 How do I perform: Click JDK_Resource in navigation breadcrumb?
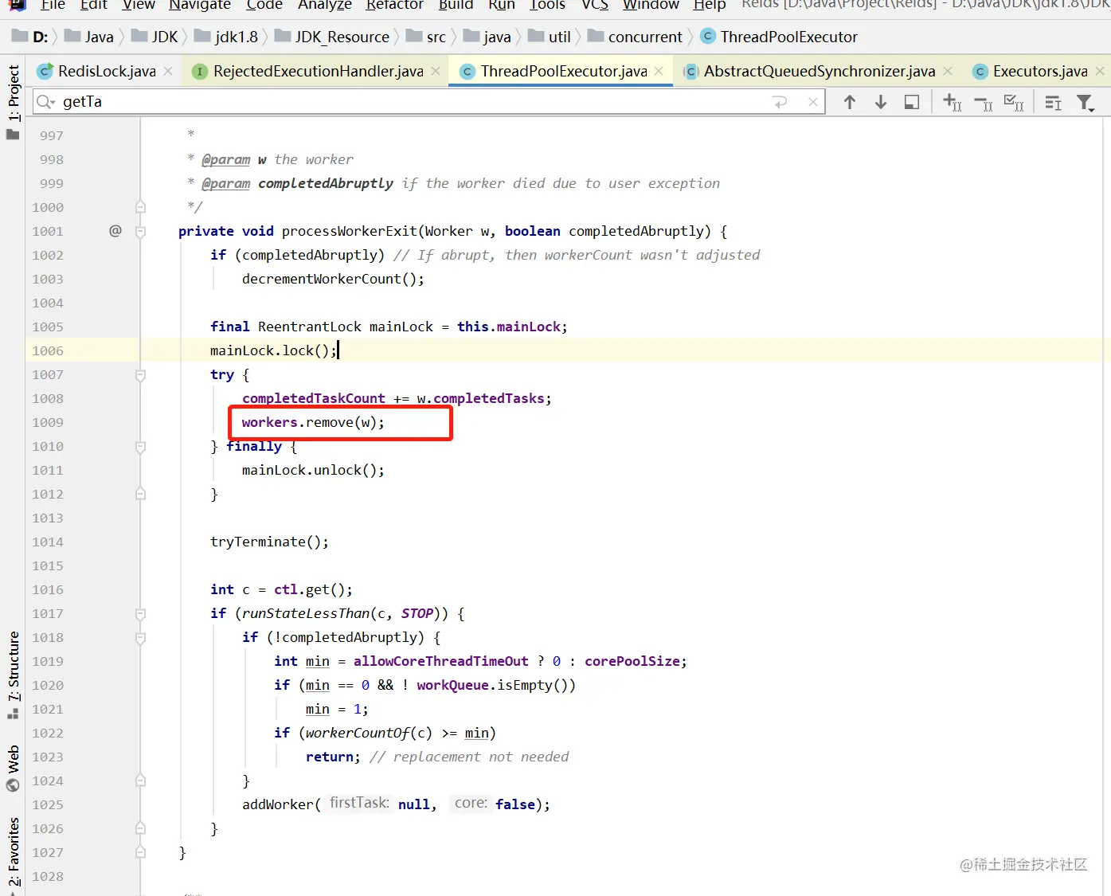coord(332,37)
